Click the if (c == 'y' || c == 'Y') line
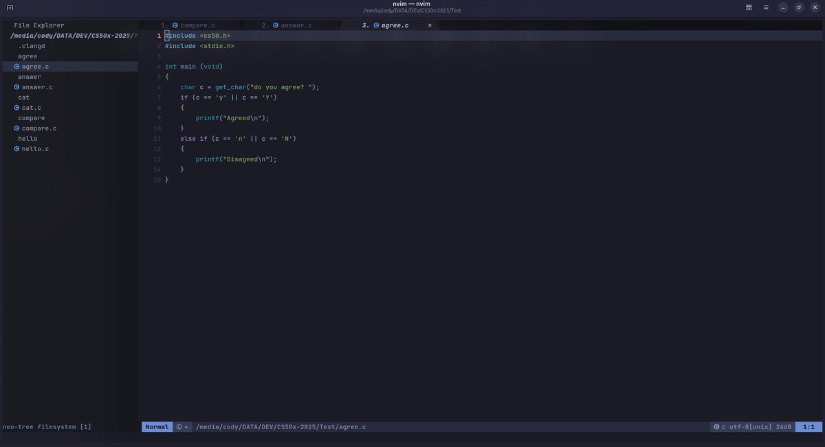This screenshot has height=447, width=825. tap(229, 98)
